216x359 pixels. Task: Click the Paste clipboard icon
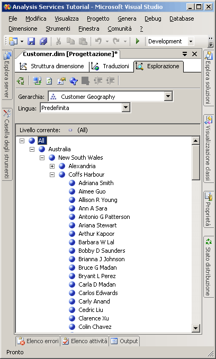pyautogui.click(x=83, y=41)
